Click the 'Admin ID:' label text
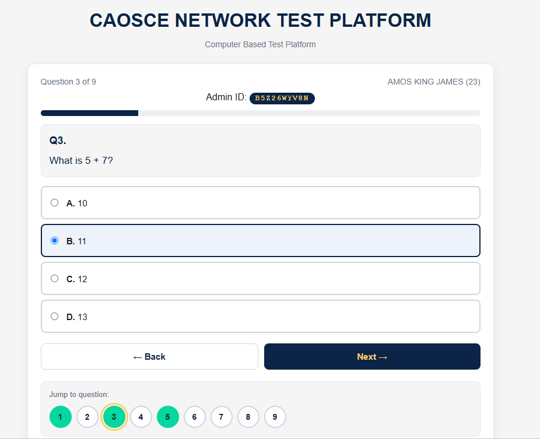The image size is (540, 439). click(x=226, y=97)
